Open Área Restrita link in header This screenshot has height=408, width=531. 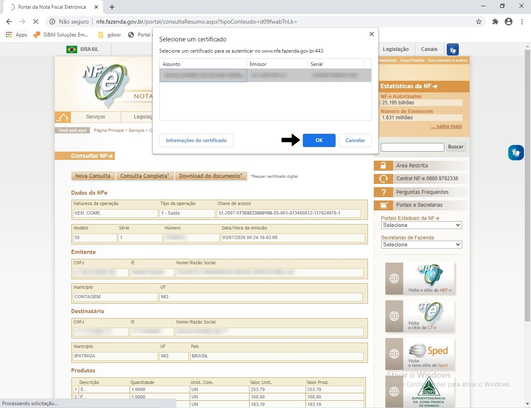coord(412,60)
